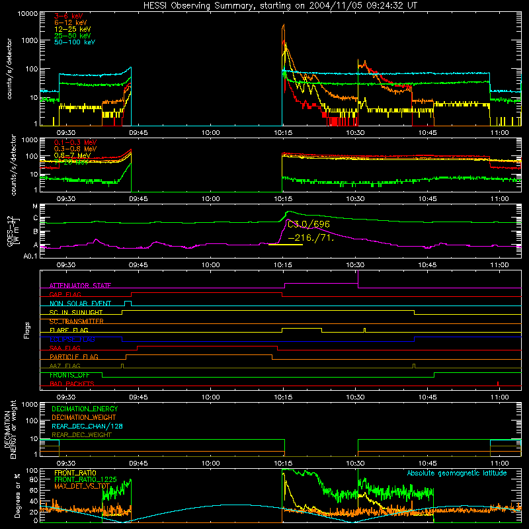Select the 12-25 keV legend label

(73, 29)
